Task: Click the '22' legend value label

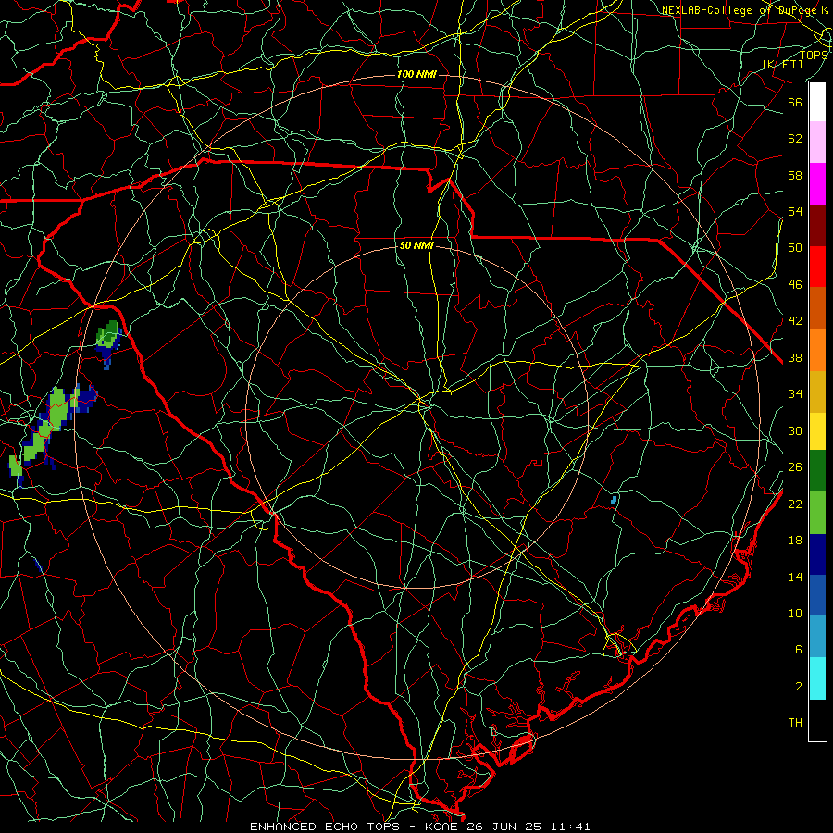Action: pos(795,504)
